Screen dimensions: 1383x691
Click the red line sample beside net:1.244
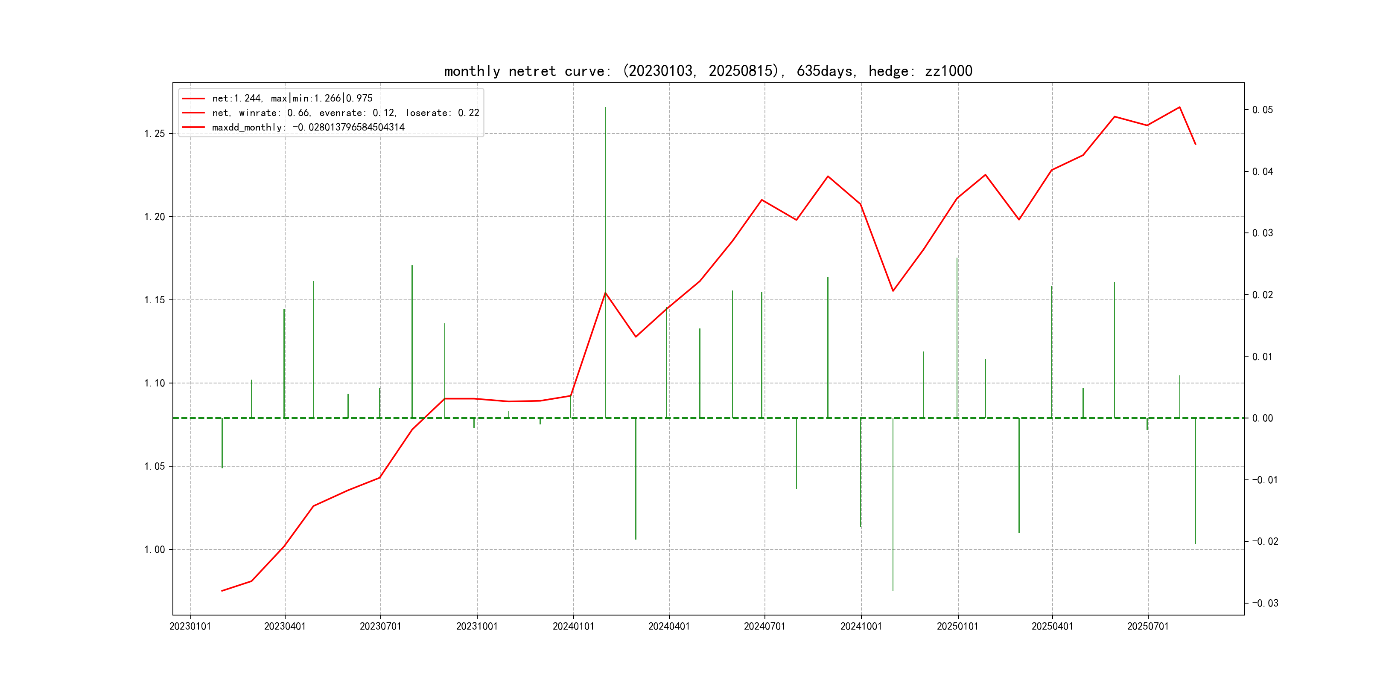[x=193, y=98]
